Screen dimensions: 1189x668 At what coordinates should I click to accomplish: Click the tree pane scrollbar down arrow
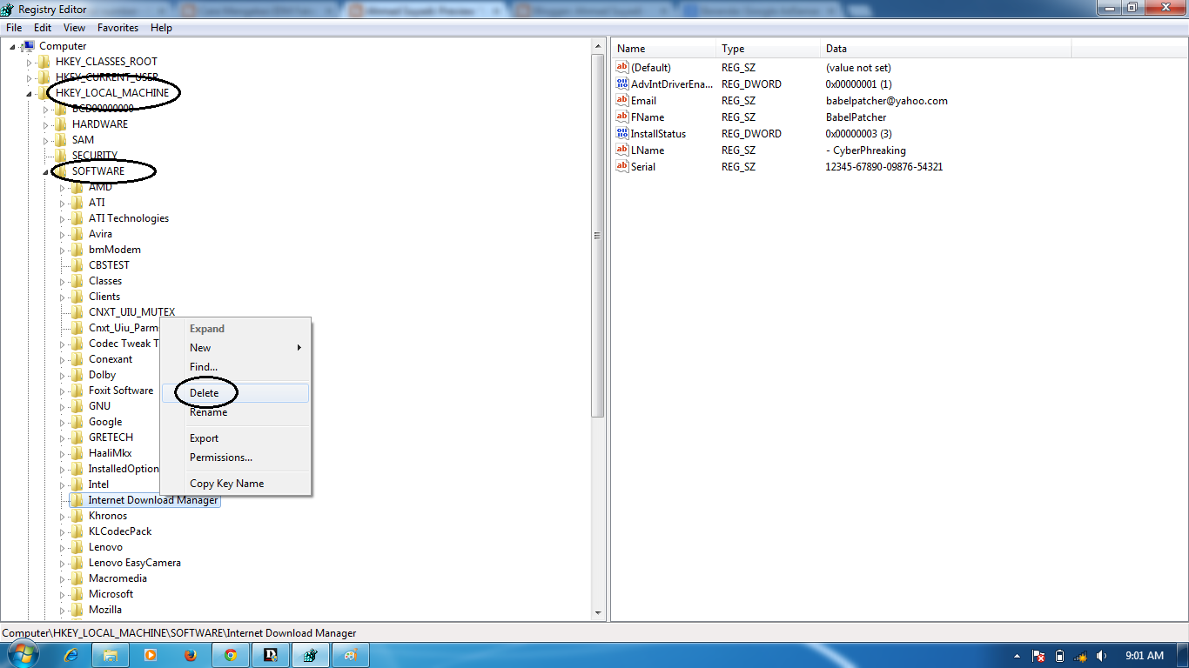tap(598, 613)
